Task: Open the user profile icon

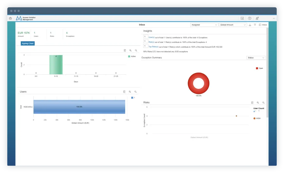Action: pyautogui.click(x=257, y=18)
